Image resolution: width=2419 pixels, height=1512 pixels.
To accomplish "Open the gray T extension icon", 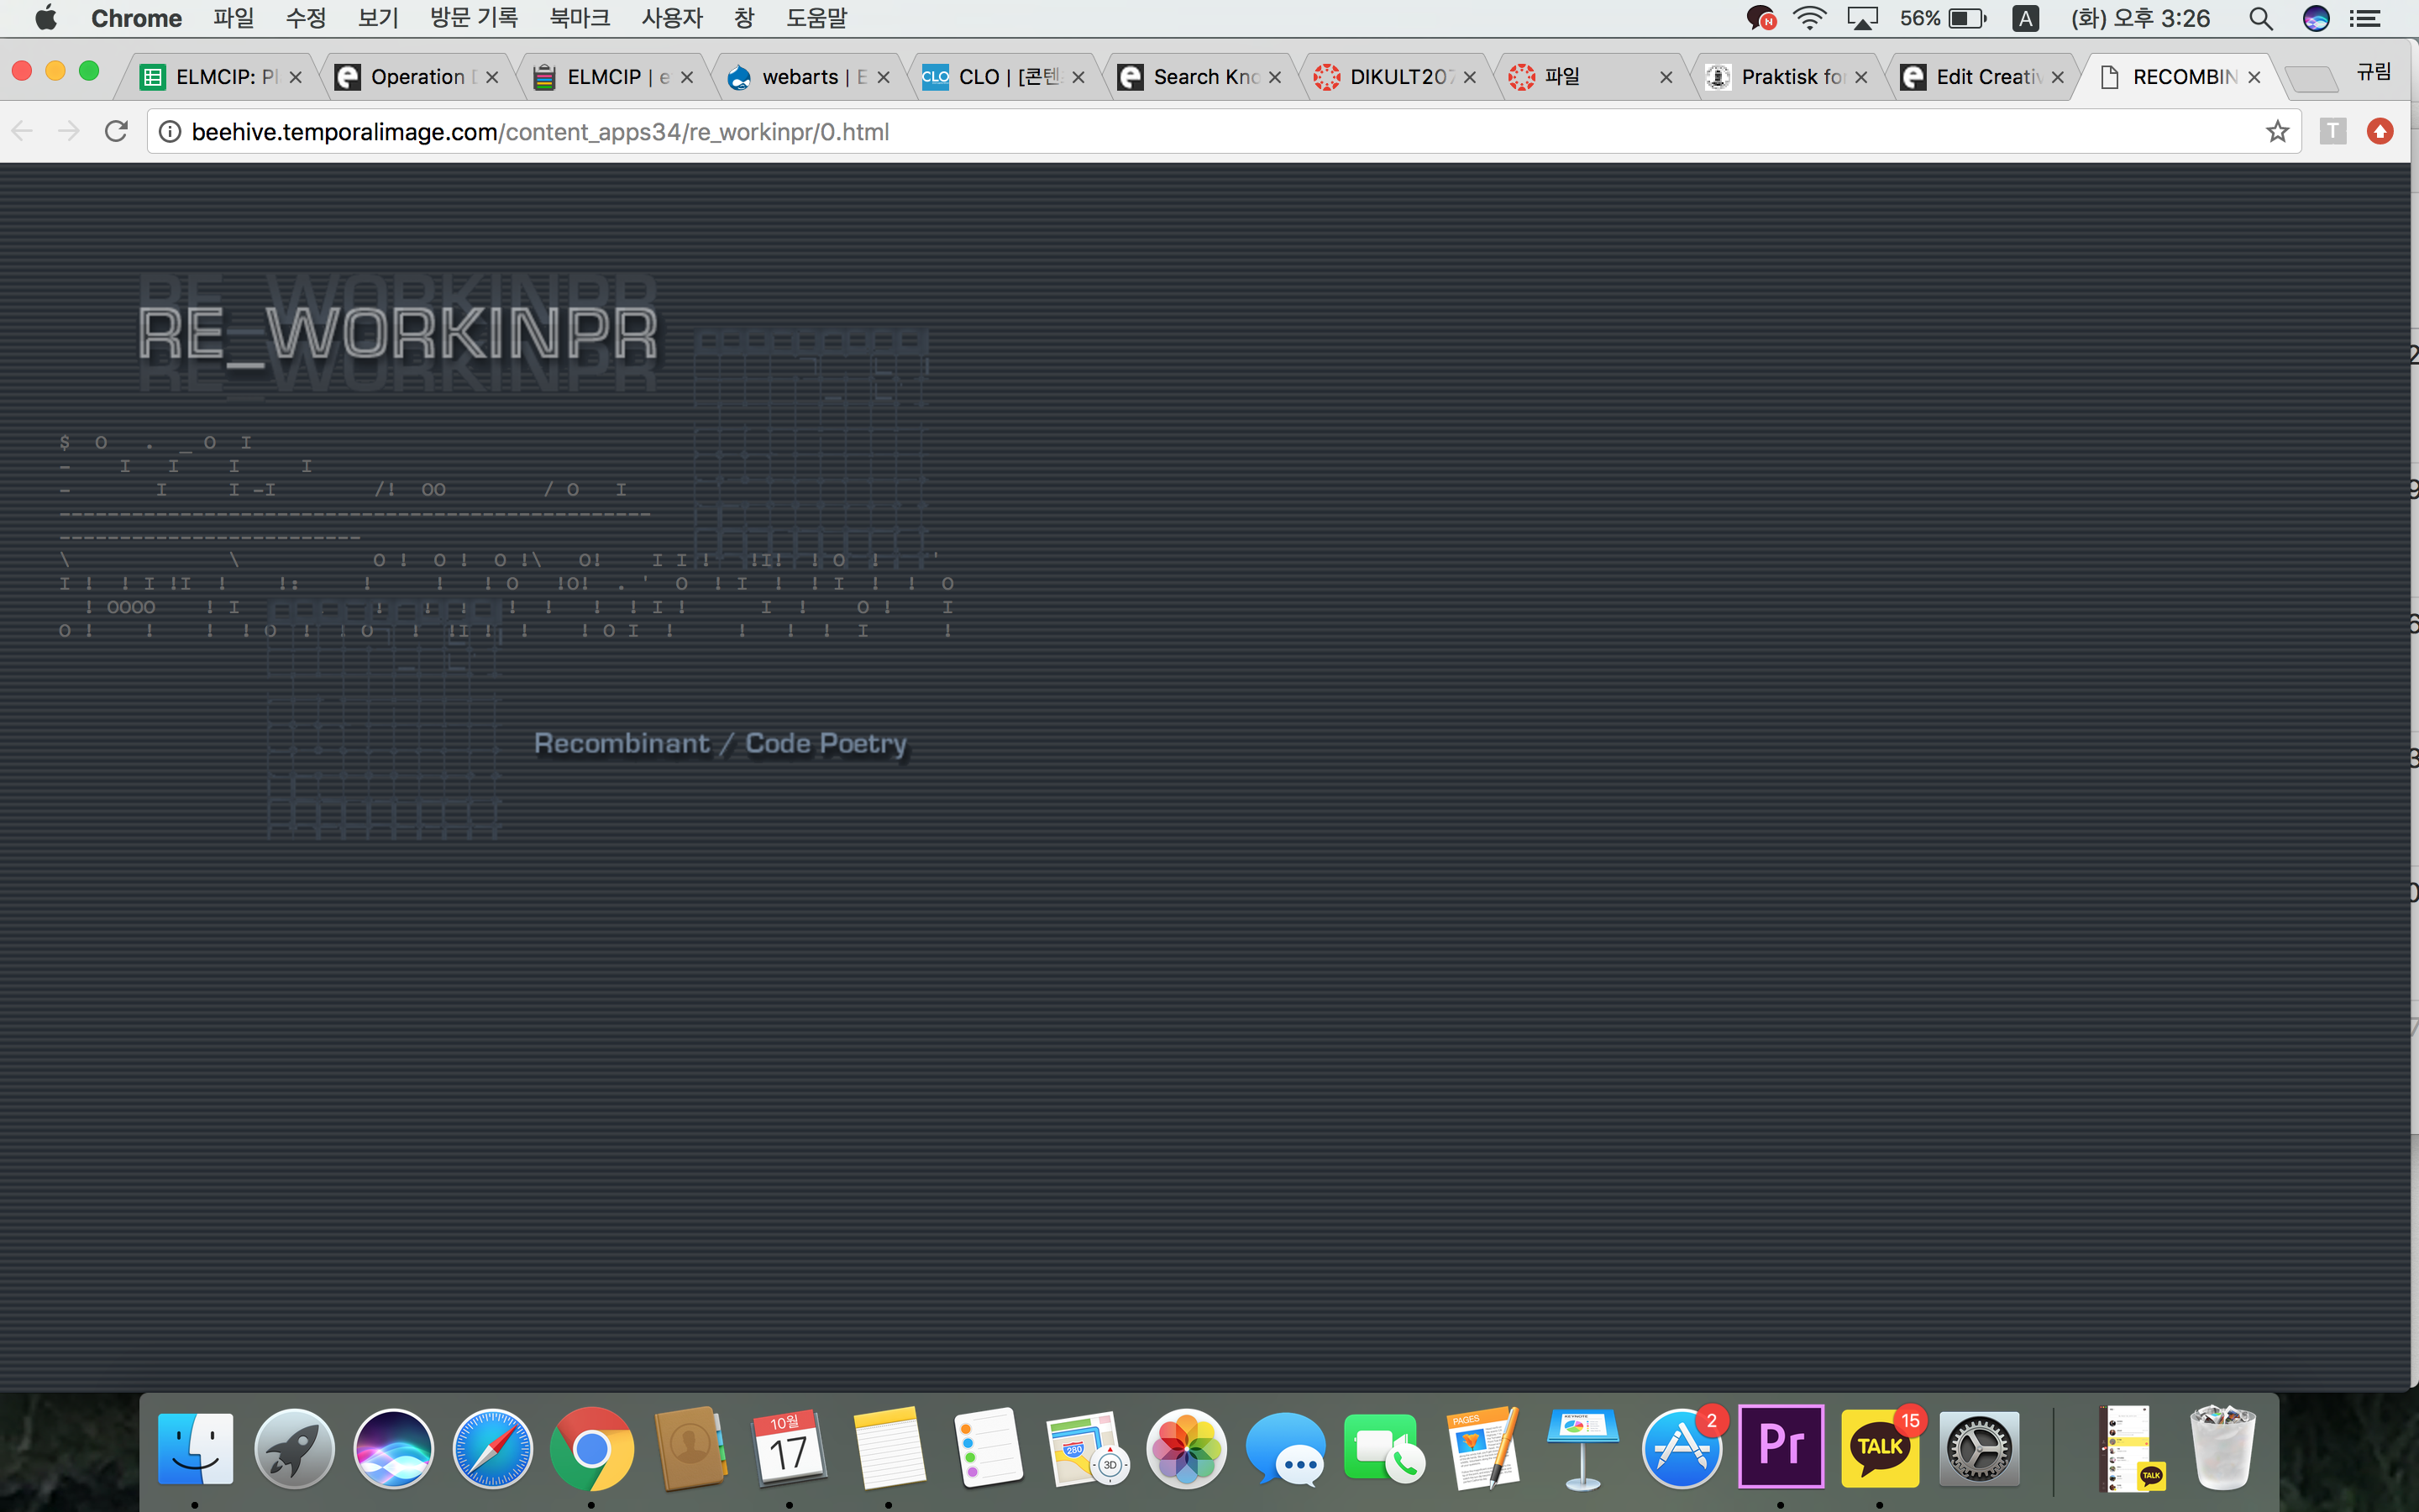I will (x=2332, y=131).
